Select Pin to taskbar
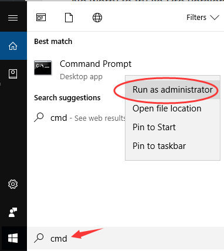The image size is (224, 251). pyautogui.click(x=172, y=146)
